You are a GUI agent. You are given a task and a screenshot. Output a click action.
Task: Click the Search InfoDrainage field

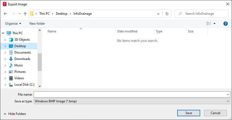click(x=201, y=14)
